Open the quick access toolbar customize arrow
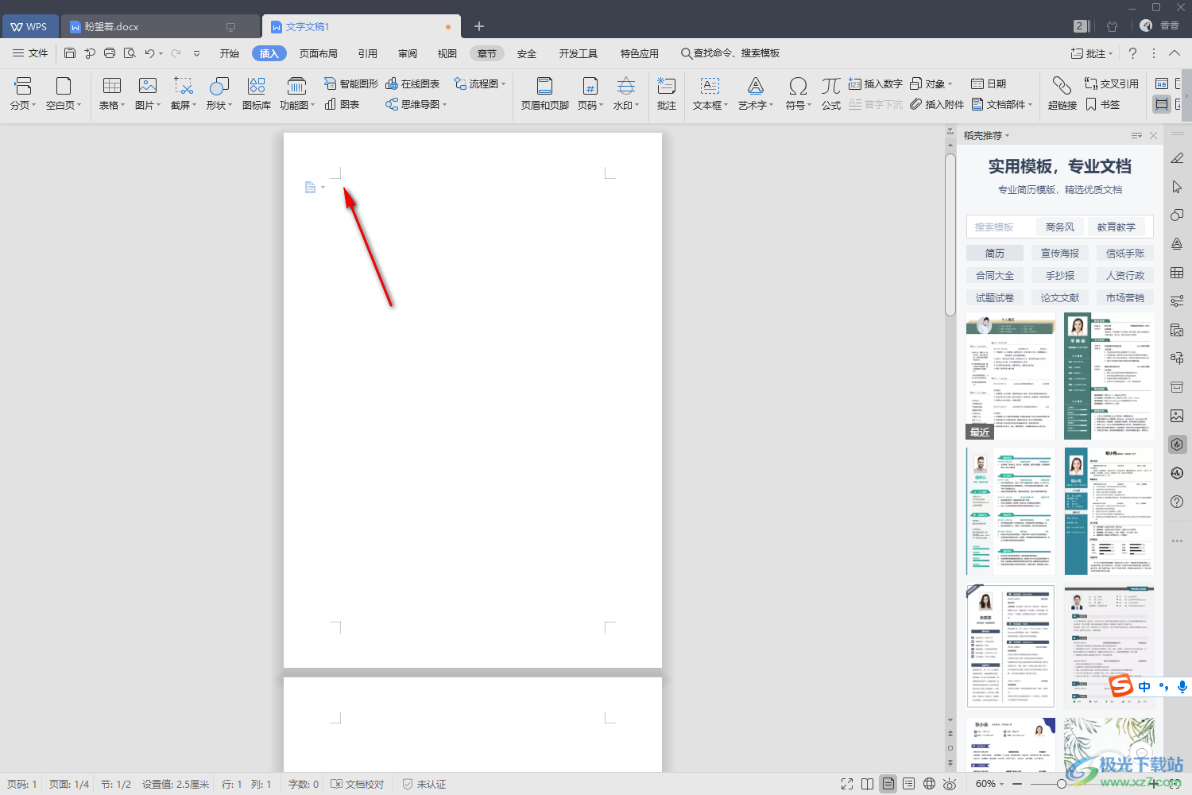Screen dimensions: 1192x795 point(196,53)
